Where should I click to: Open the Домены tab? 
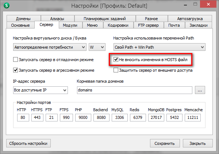tap(23, 19)
